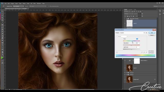Click the add-to-sample eyedropper in Hue/Saturation
The image size is (164, 92).
coord(144,52)
